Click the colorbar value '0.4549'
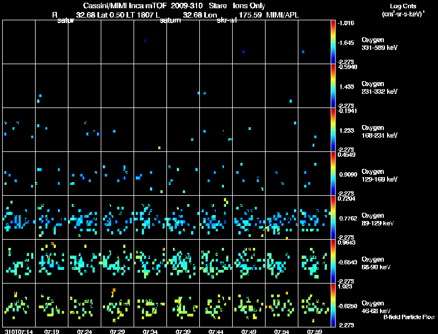Image resolution: width=438 pixels, height=334 pixels. coord(347,155)
